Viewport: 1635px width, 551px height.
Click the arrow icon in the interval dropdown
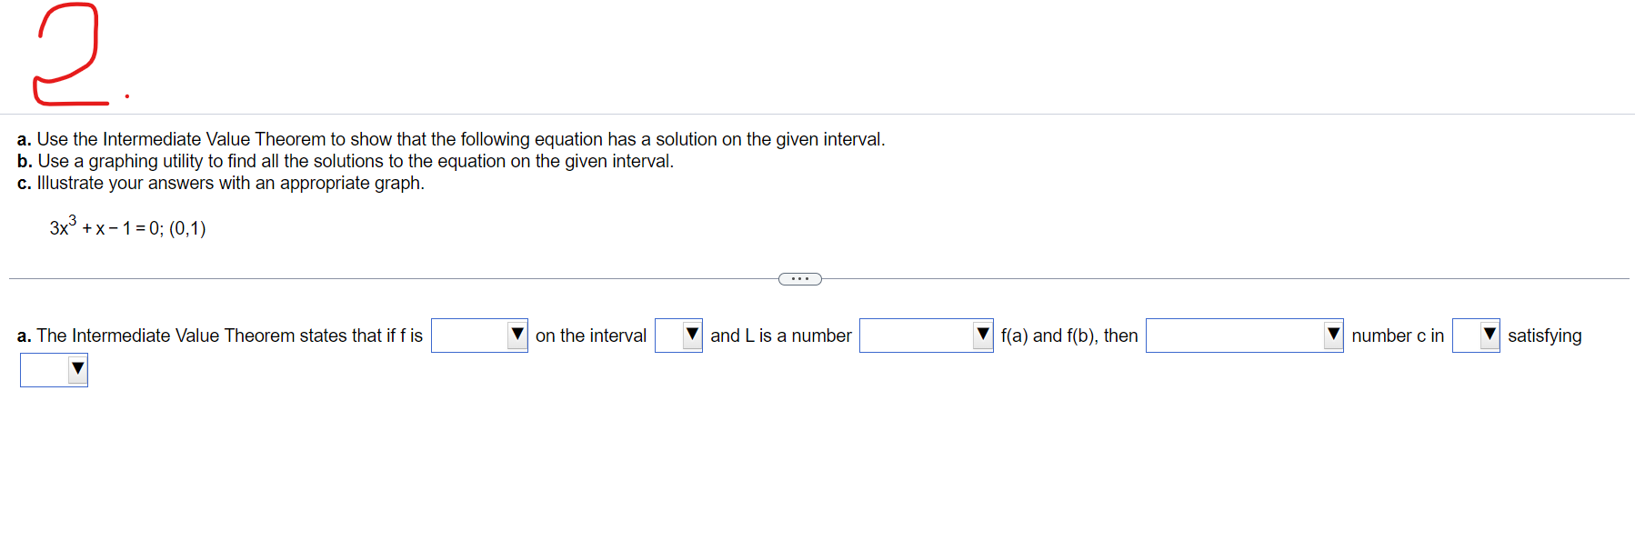point(691,335)
